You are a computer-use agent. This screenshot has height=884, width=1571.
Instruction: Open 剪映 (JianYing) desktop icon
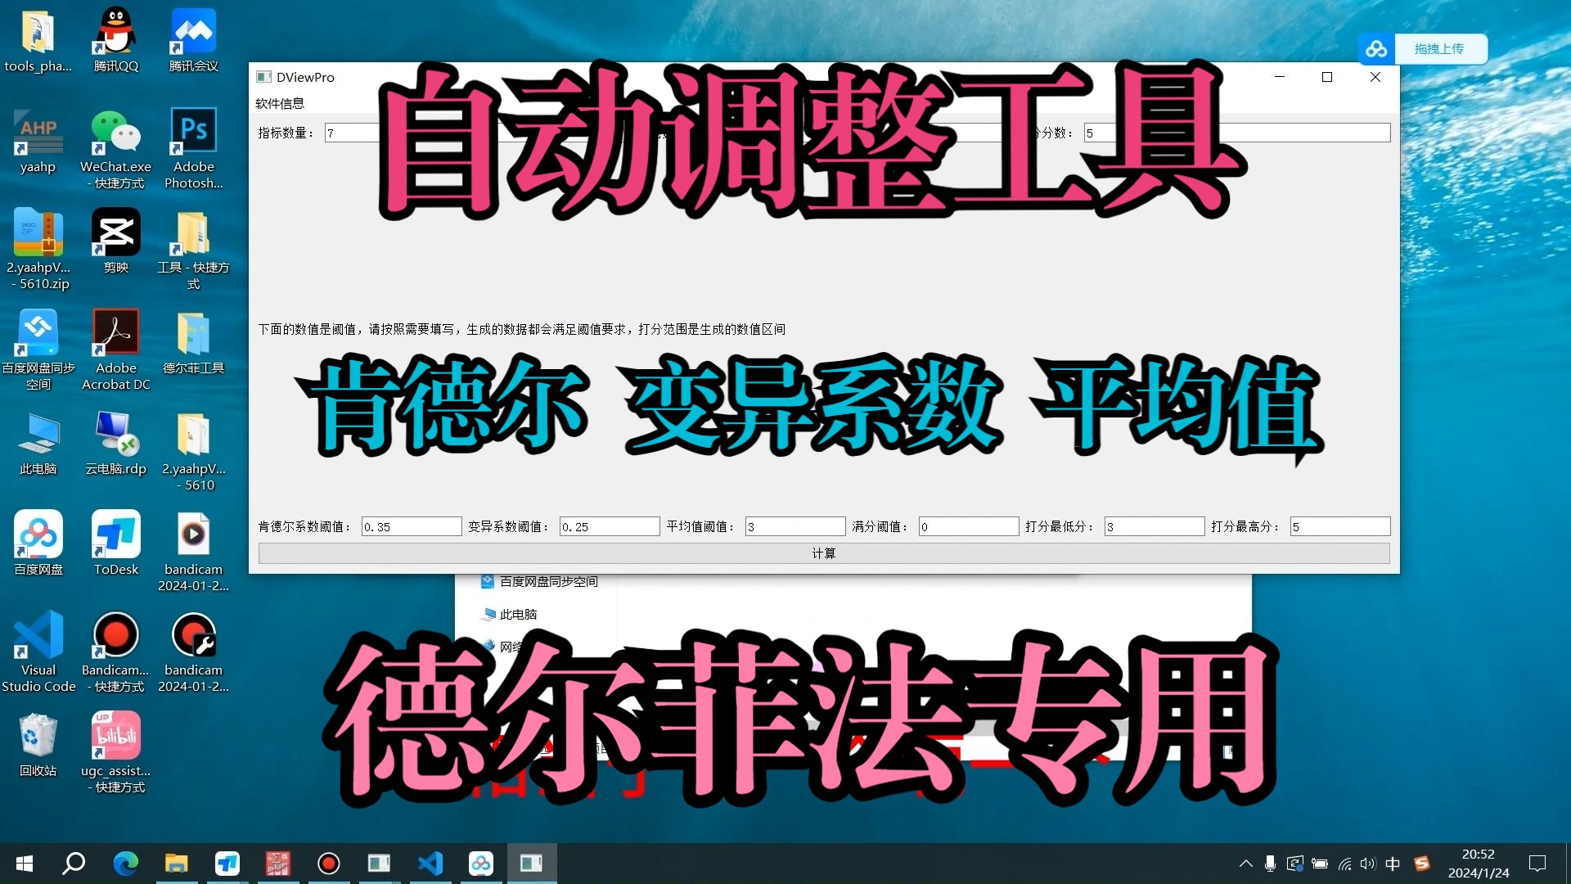pos(115,233)
